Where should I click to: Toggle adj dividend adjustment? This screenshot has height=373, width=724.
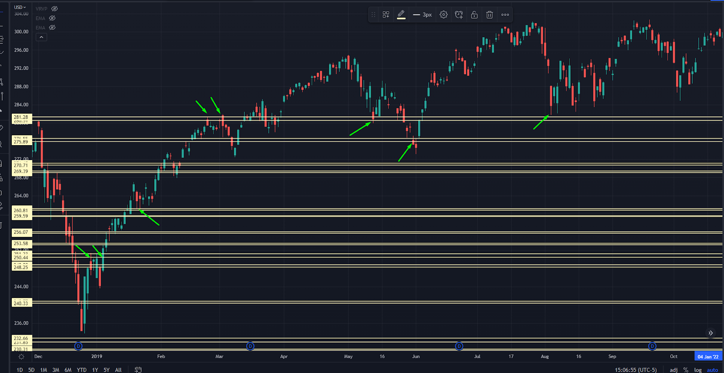coord(674,370)
